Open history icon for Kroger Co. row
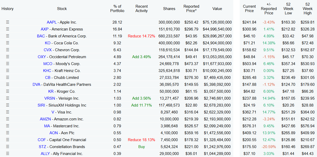This screenshot has height=157, width=317. (7, 91)
